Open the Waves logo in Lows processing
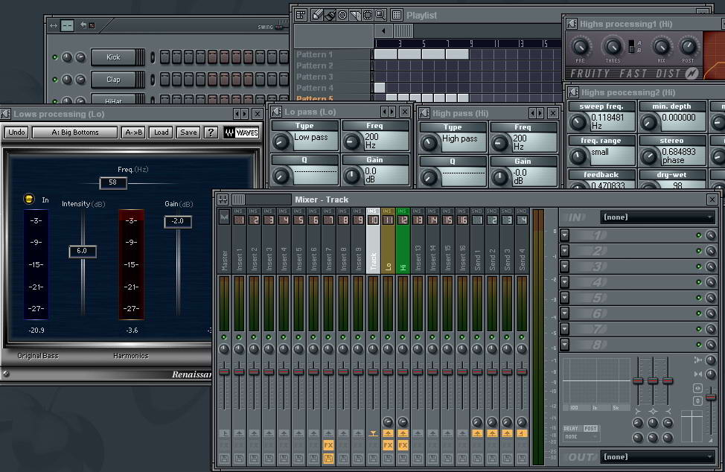Screen dimensions: 725x472 pos(241,133)
